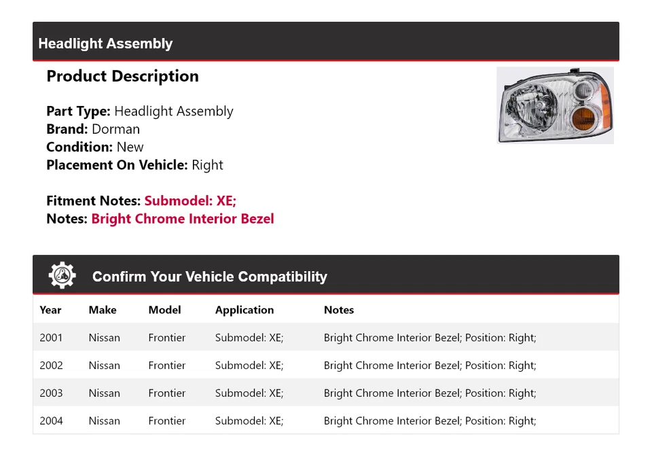Click the Model column header

[x=164, y=310]
